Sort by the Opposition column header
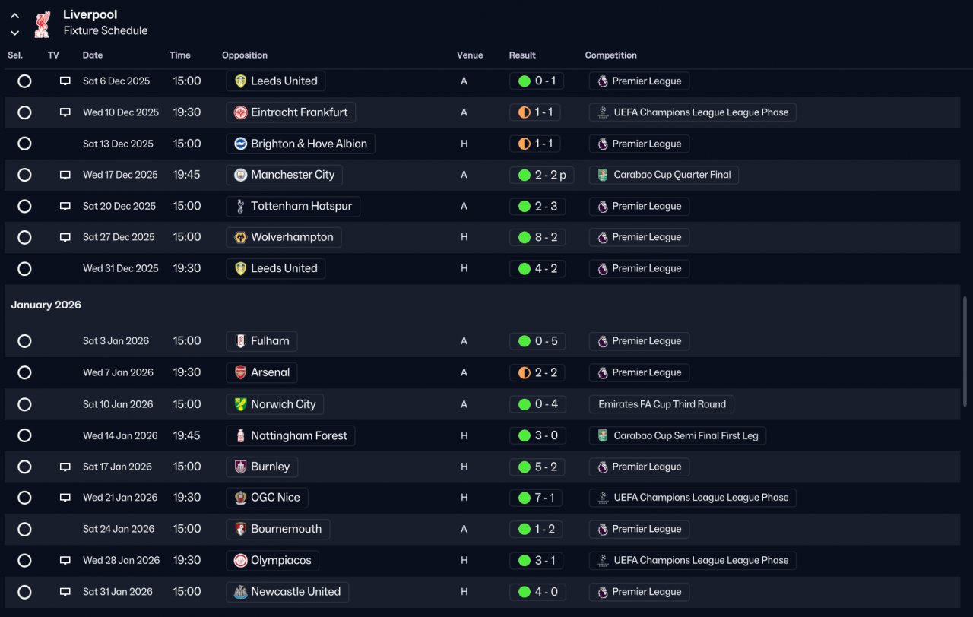 pyautogui.click(x=245, y=55)
